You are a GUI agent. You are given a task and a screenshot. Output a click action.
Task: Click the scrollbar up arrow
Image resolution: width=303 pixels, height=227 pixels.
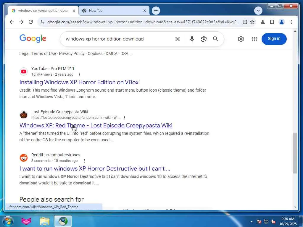pos(295,31)
